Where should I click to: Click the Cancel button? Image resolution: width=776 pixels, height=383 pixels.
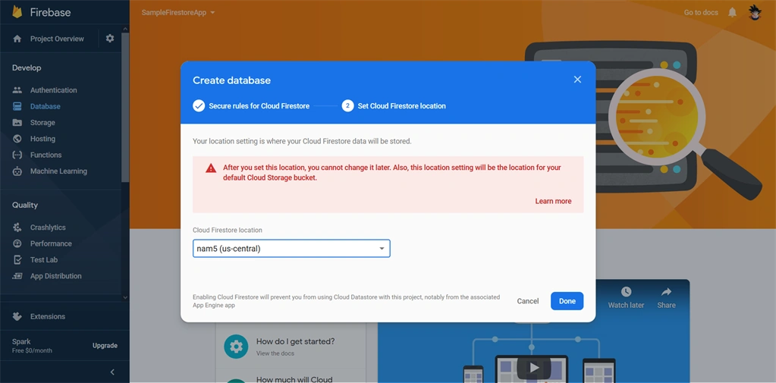click(x=528, y=301)
